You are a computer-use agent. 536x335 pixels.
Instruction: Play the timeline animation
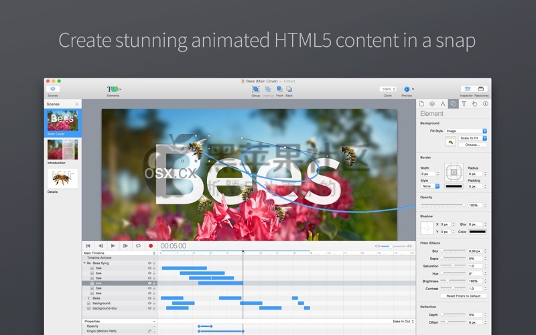click(113, 246)
